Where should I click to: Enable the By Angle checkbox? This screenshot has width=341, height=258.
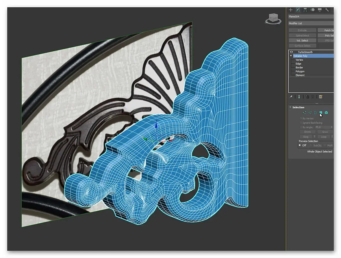(x=301, y=127)
